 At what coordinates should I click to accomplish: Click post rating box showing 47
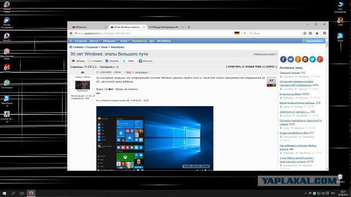[x=271, y=82]
